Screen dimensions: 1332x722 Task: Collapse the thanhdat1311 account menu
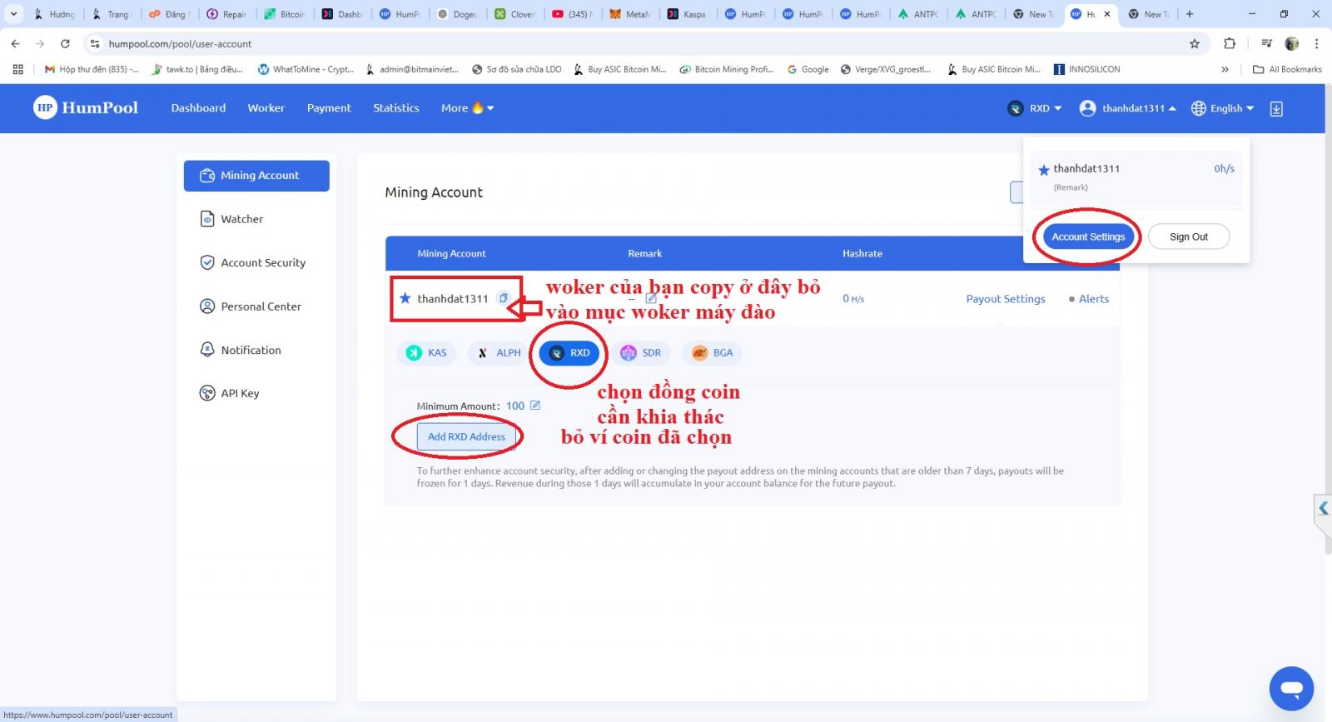point(1128,108)
